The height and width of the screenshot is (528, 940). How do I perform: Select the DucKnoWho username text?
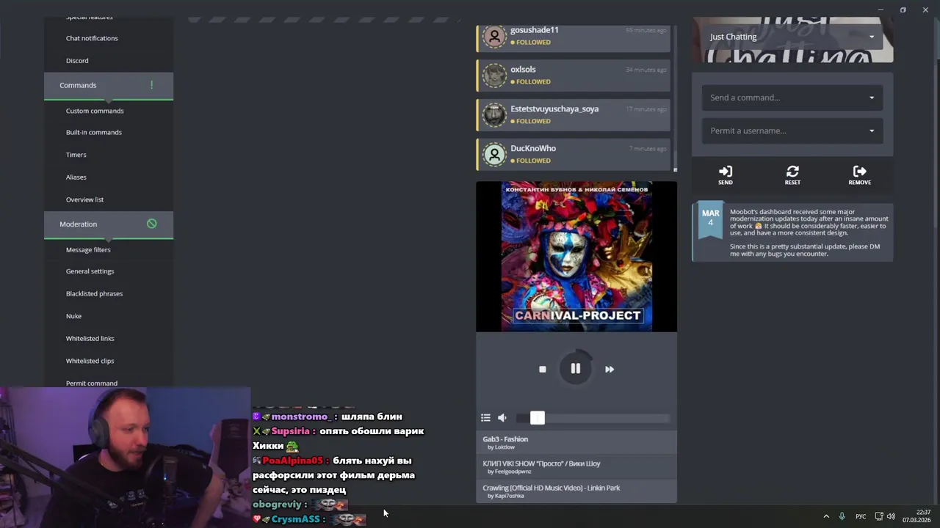click(533, 149)
